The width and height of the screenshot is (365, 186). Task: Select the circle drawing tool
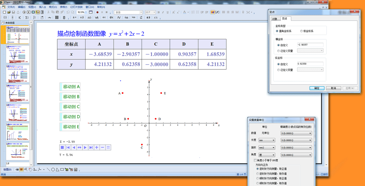tap(53, 170)
